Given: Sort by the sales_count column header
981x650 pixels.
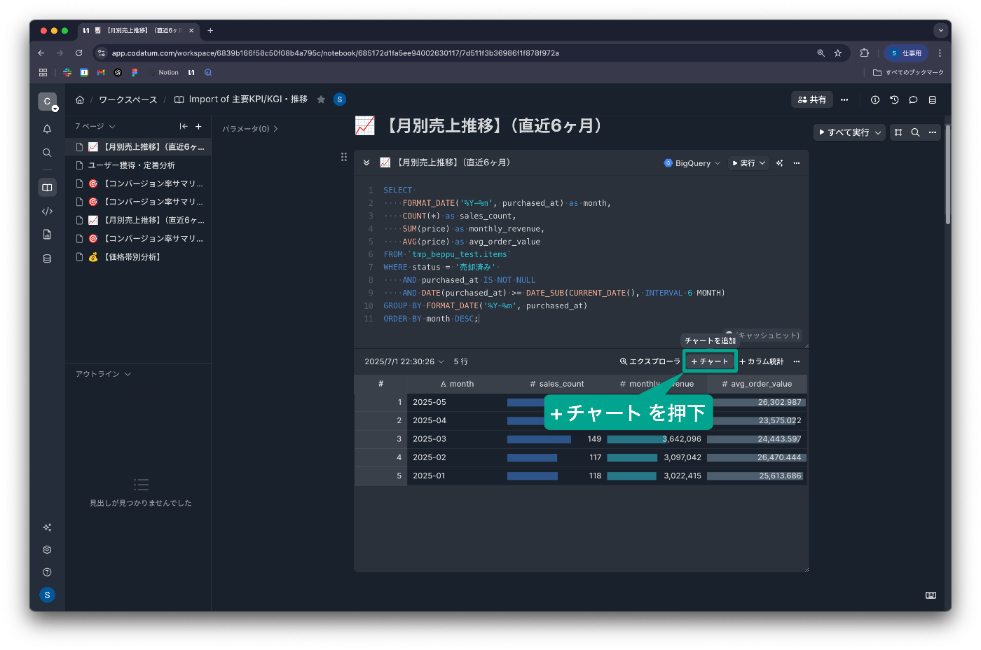Looking at the screenshot, I should (556, 384).
